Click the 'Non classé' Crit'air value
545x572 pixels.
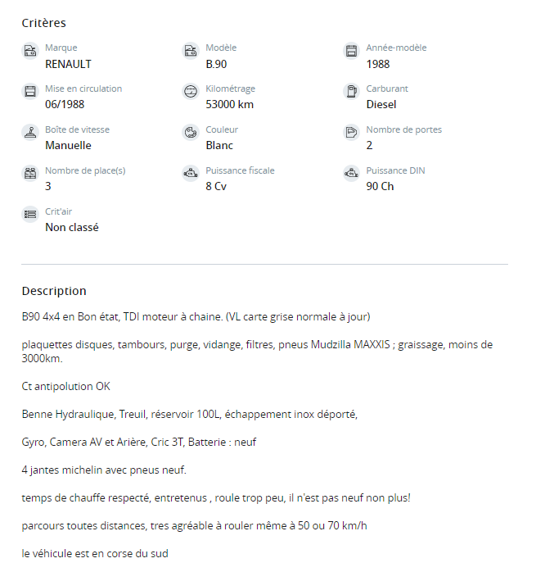click(71, 228)
